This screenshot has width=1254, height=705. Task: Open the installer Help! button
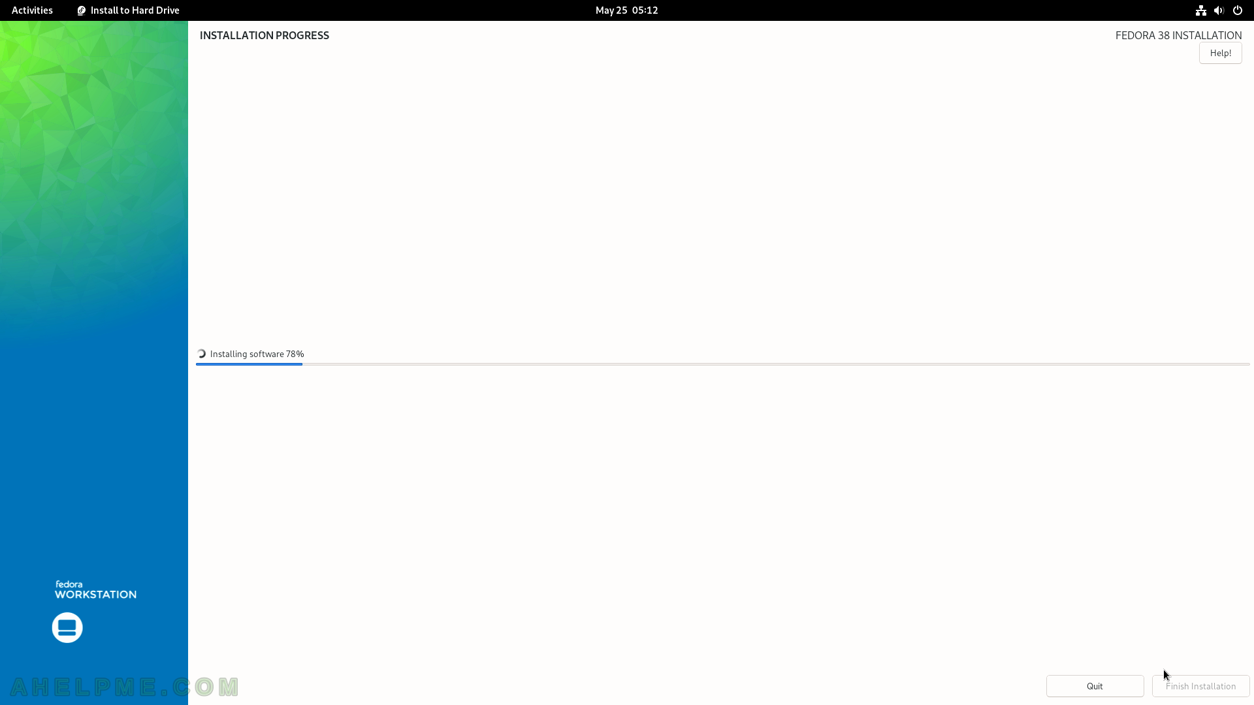1220,53
